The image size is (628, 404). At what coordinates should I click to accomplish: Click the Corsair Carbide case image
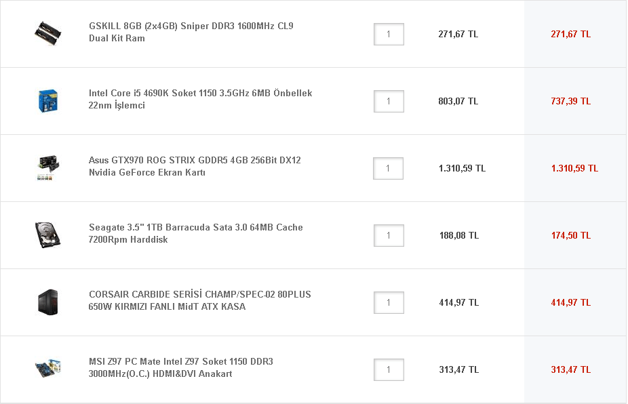coord(48,302)
